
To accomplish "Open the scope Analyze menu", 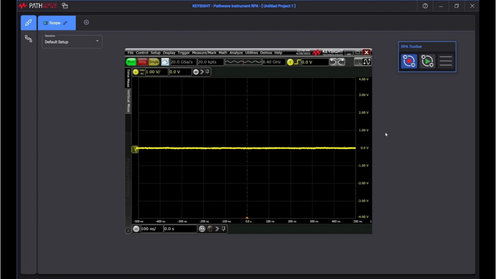I will (x=236, y=53).
